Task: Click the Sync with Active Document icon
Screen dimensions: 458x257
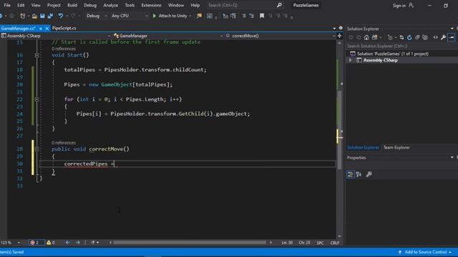Action: coord(401,38)
